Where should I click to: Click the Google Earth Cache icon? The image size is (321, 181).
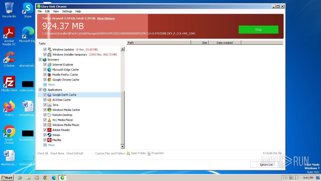coord(49,95)
